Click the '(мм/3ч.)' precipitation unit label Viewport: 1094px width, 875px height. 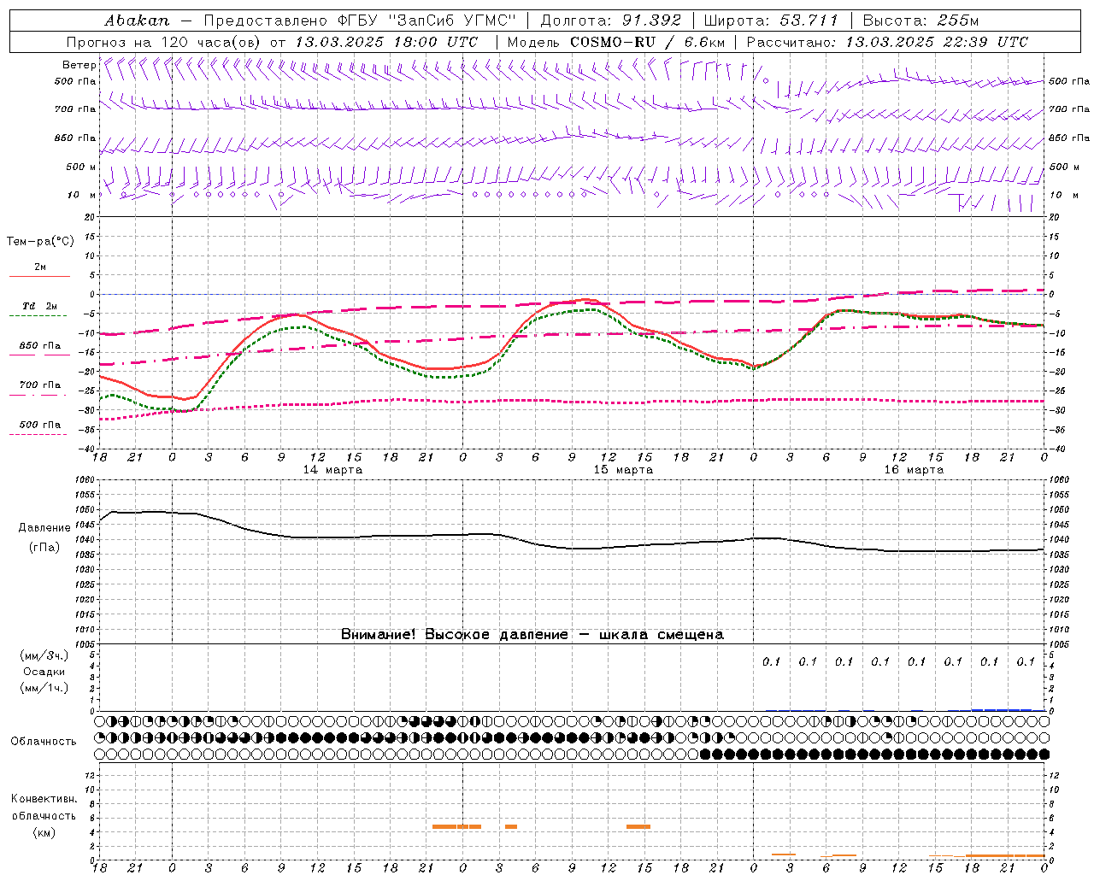[44, 655]
